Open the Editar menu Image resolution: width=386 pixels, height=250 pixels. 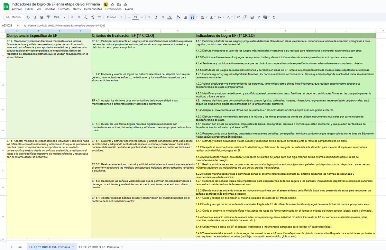click(x=29, y=9)
